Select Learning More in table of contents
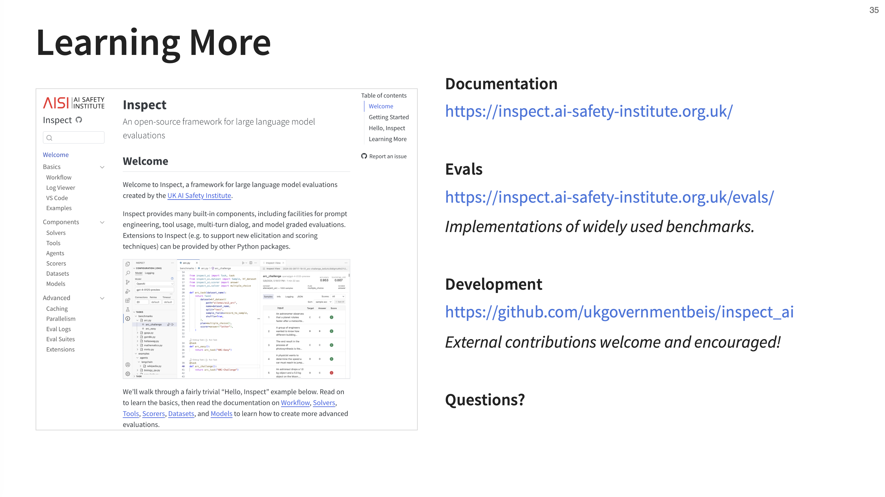Screen dimensions: 885x497 click(388, 139)
